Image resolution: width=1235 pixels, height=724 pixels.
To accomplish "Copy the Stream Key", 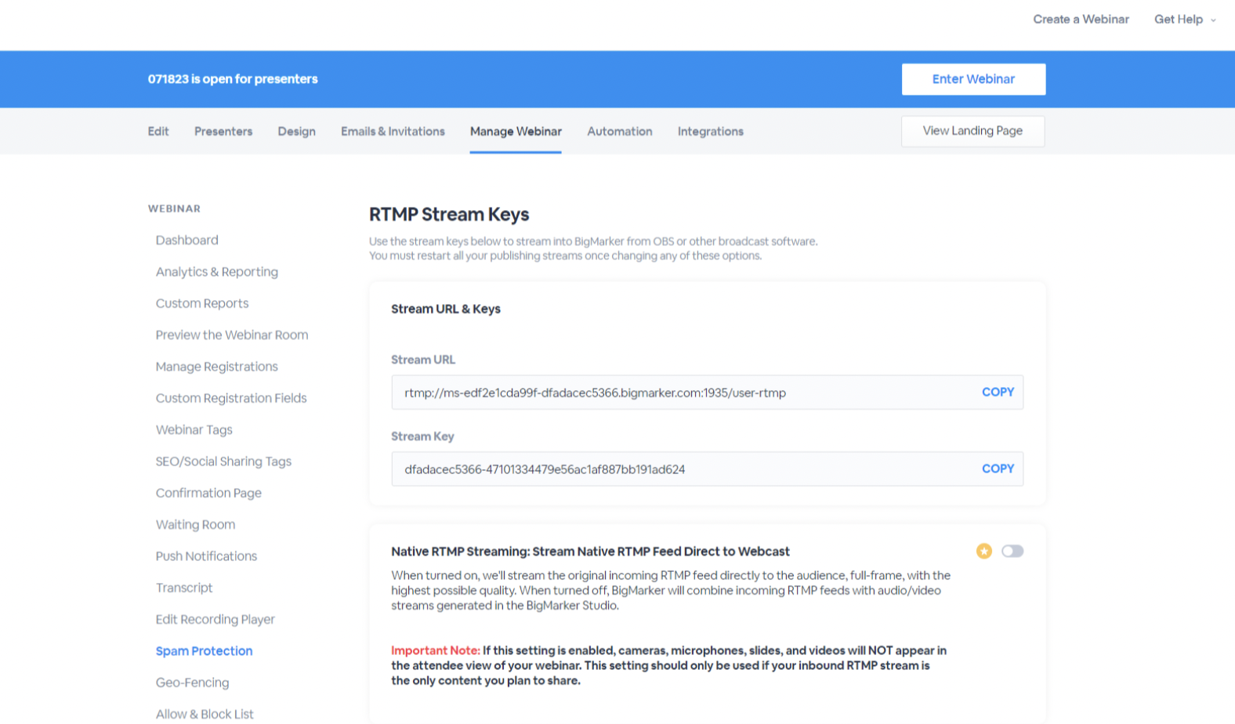I will (x=998, y=469).
